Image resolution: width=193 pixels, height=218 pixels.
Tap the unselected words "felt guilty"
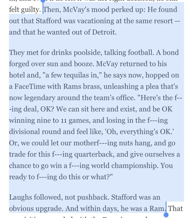pos(25,10)
